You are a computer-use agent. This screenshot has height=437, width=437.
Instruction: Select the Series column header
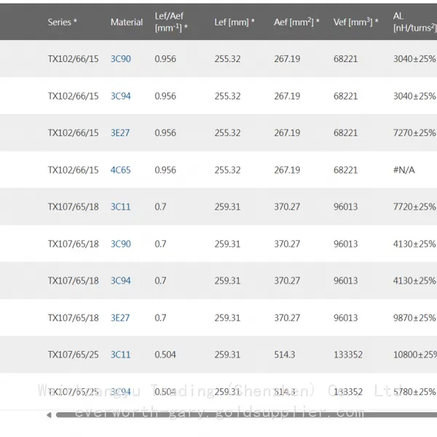pyautogui.click(x=62, y=22)
